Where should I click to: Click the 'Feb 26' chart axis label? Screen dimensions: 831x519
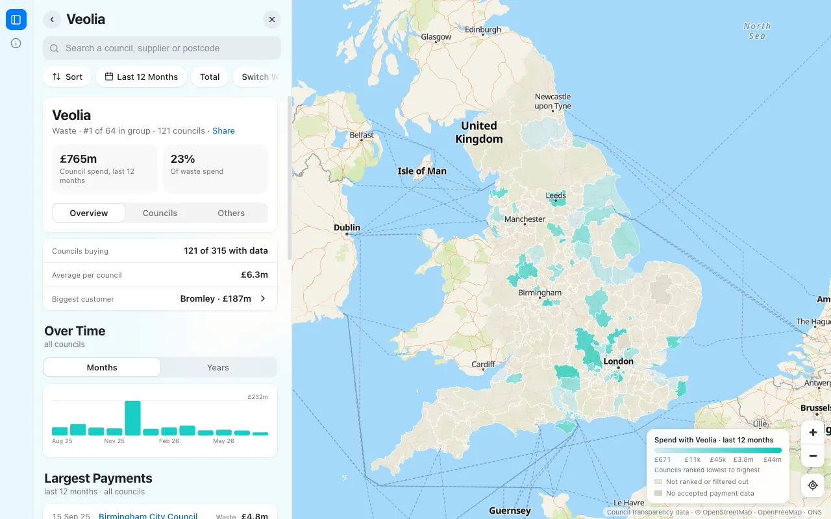coord(169,441)
